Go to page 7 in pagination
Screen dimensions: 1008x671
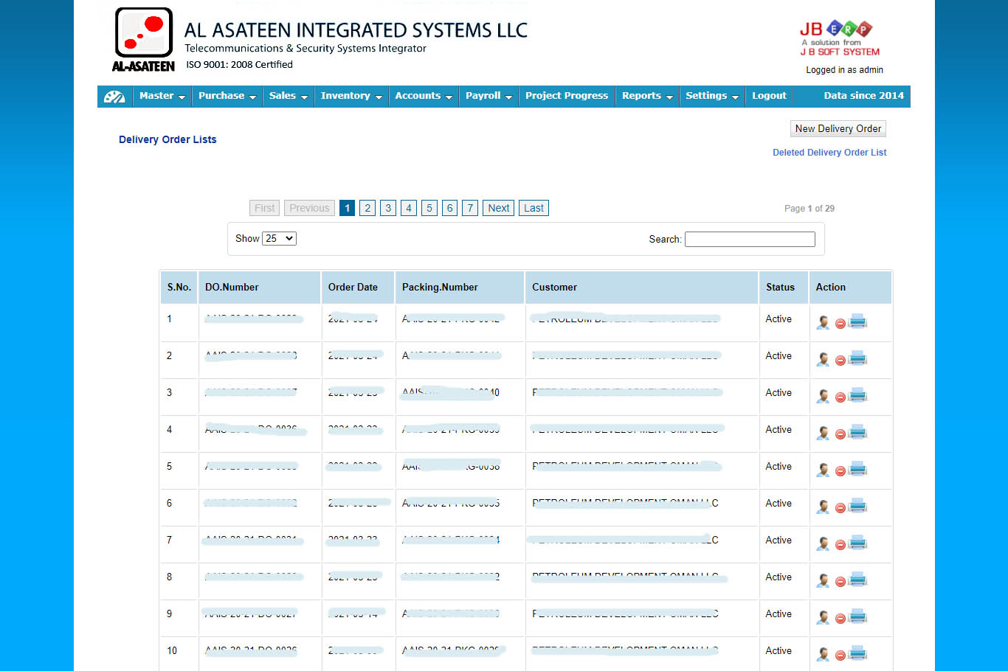(x=470, y=208)
